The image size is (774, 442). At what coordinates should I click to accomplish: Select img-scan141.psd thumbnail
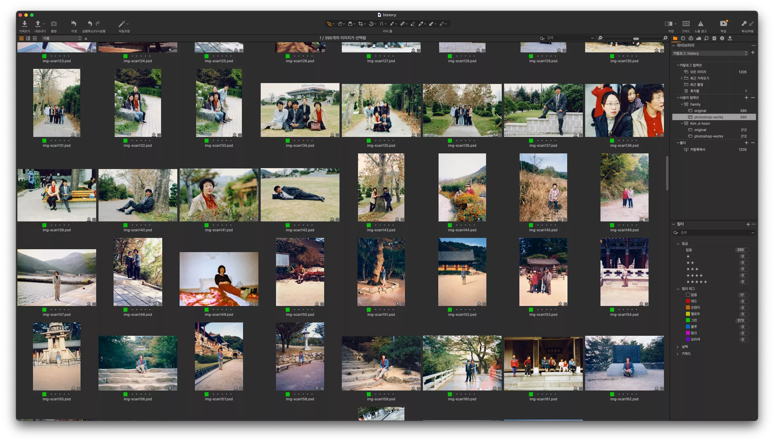[x=219, y=195]
